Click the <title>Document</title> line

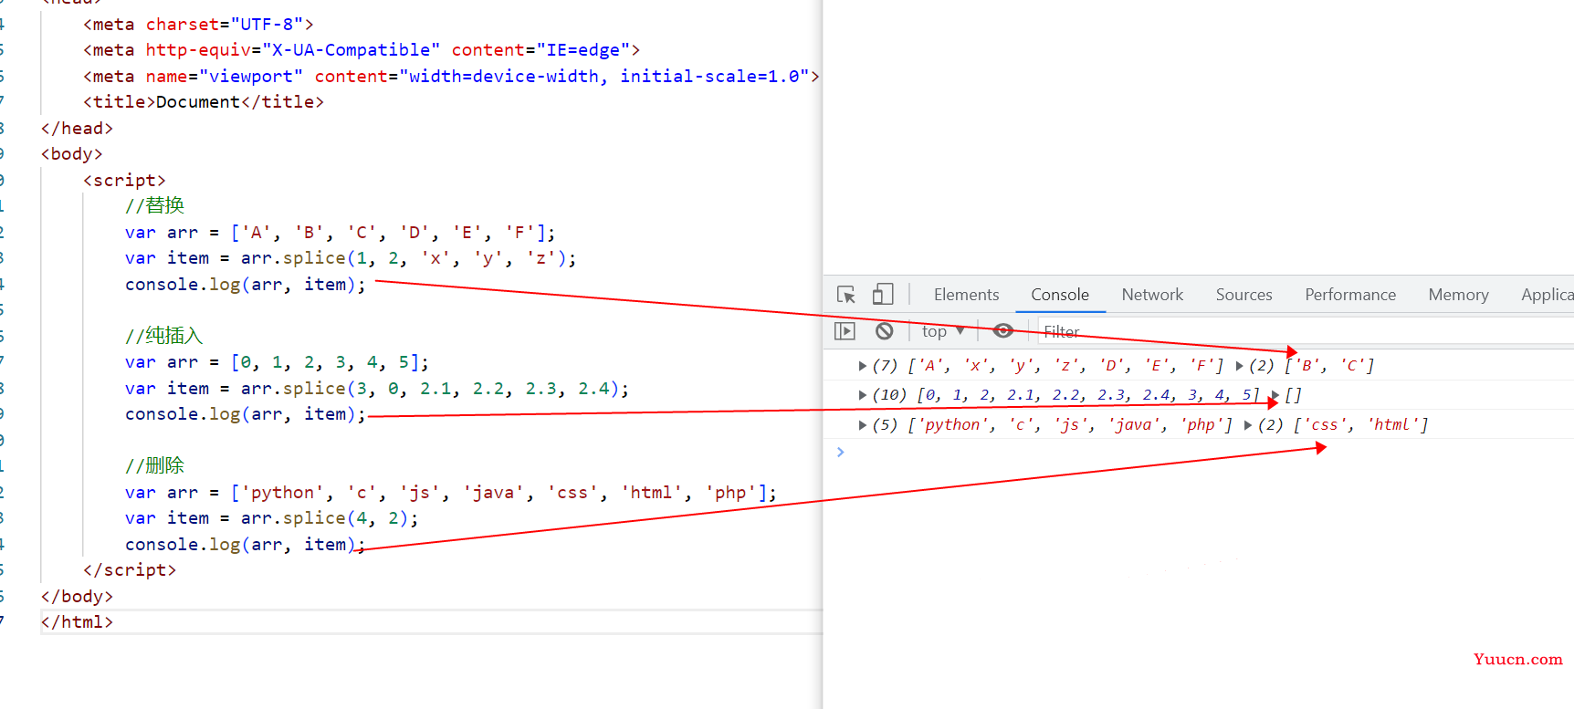[204, 102]
